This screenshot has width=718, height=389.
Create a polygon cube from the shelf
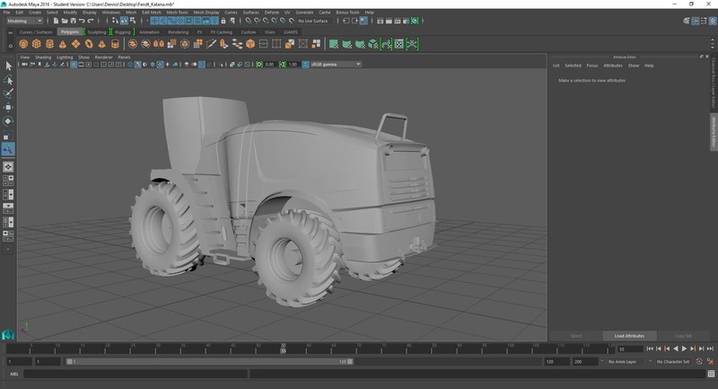(37, 44)
